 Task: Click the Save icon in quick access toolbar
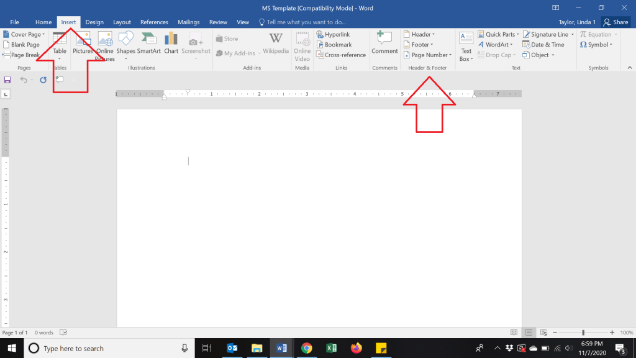click(x=7, y=80)
